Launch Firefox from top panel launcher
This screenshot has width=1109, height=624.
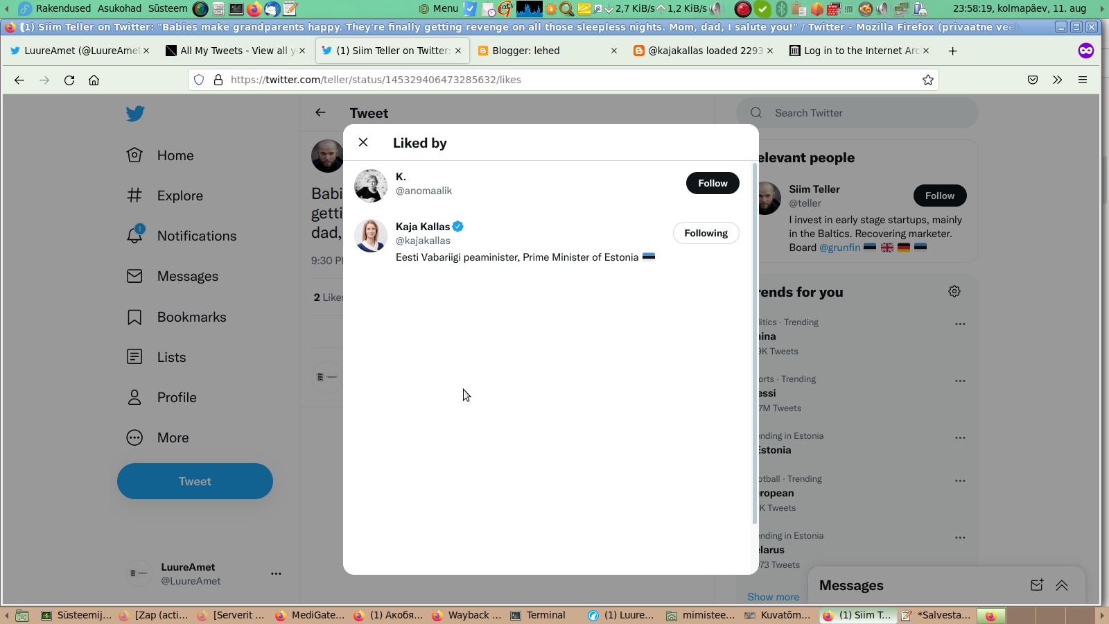[x=254, y=8]
